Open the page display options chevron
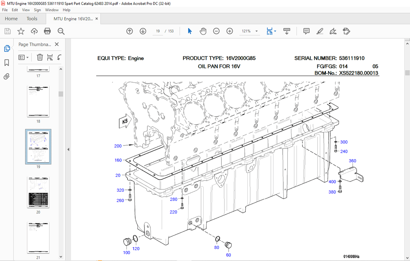Image resolution: width=410 pixels, height=261 pixels. 275,31
